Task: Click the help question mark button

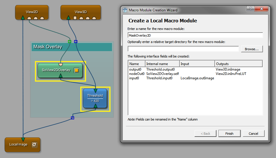Action: pyautogui.click(x=250, y=10)
